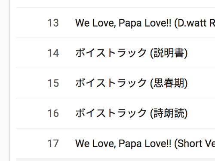This screenshot has height=161, width=215.
Task: Click the 説明書 kanji text in track 14
Action: pyautogui.click(x=169, y=53)
